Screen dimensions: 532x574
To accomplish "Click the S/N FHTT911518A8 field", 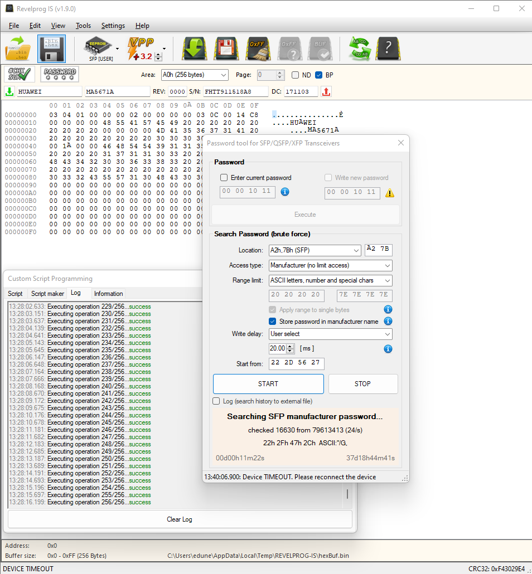I will click(235, 91).
